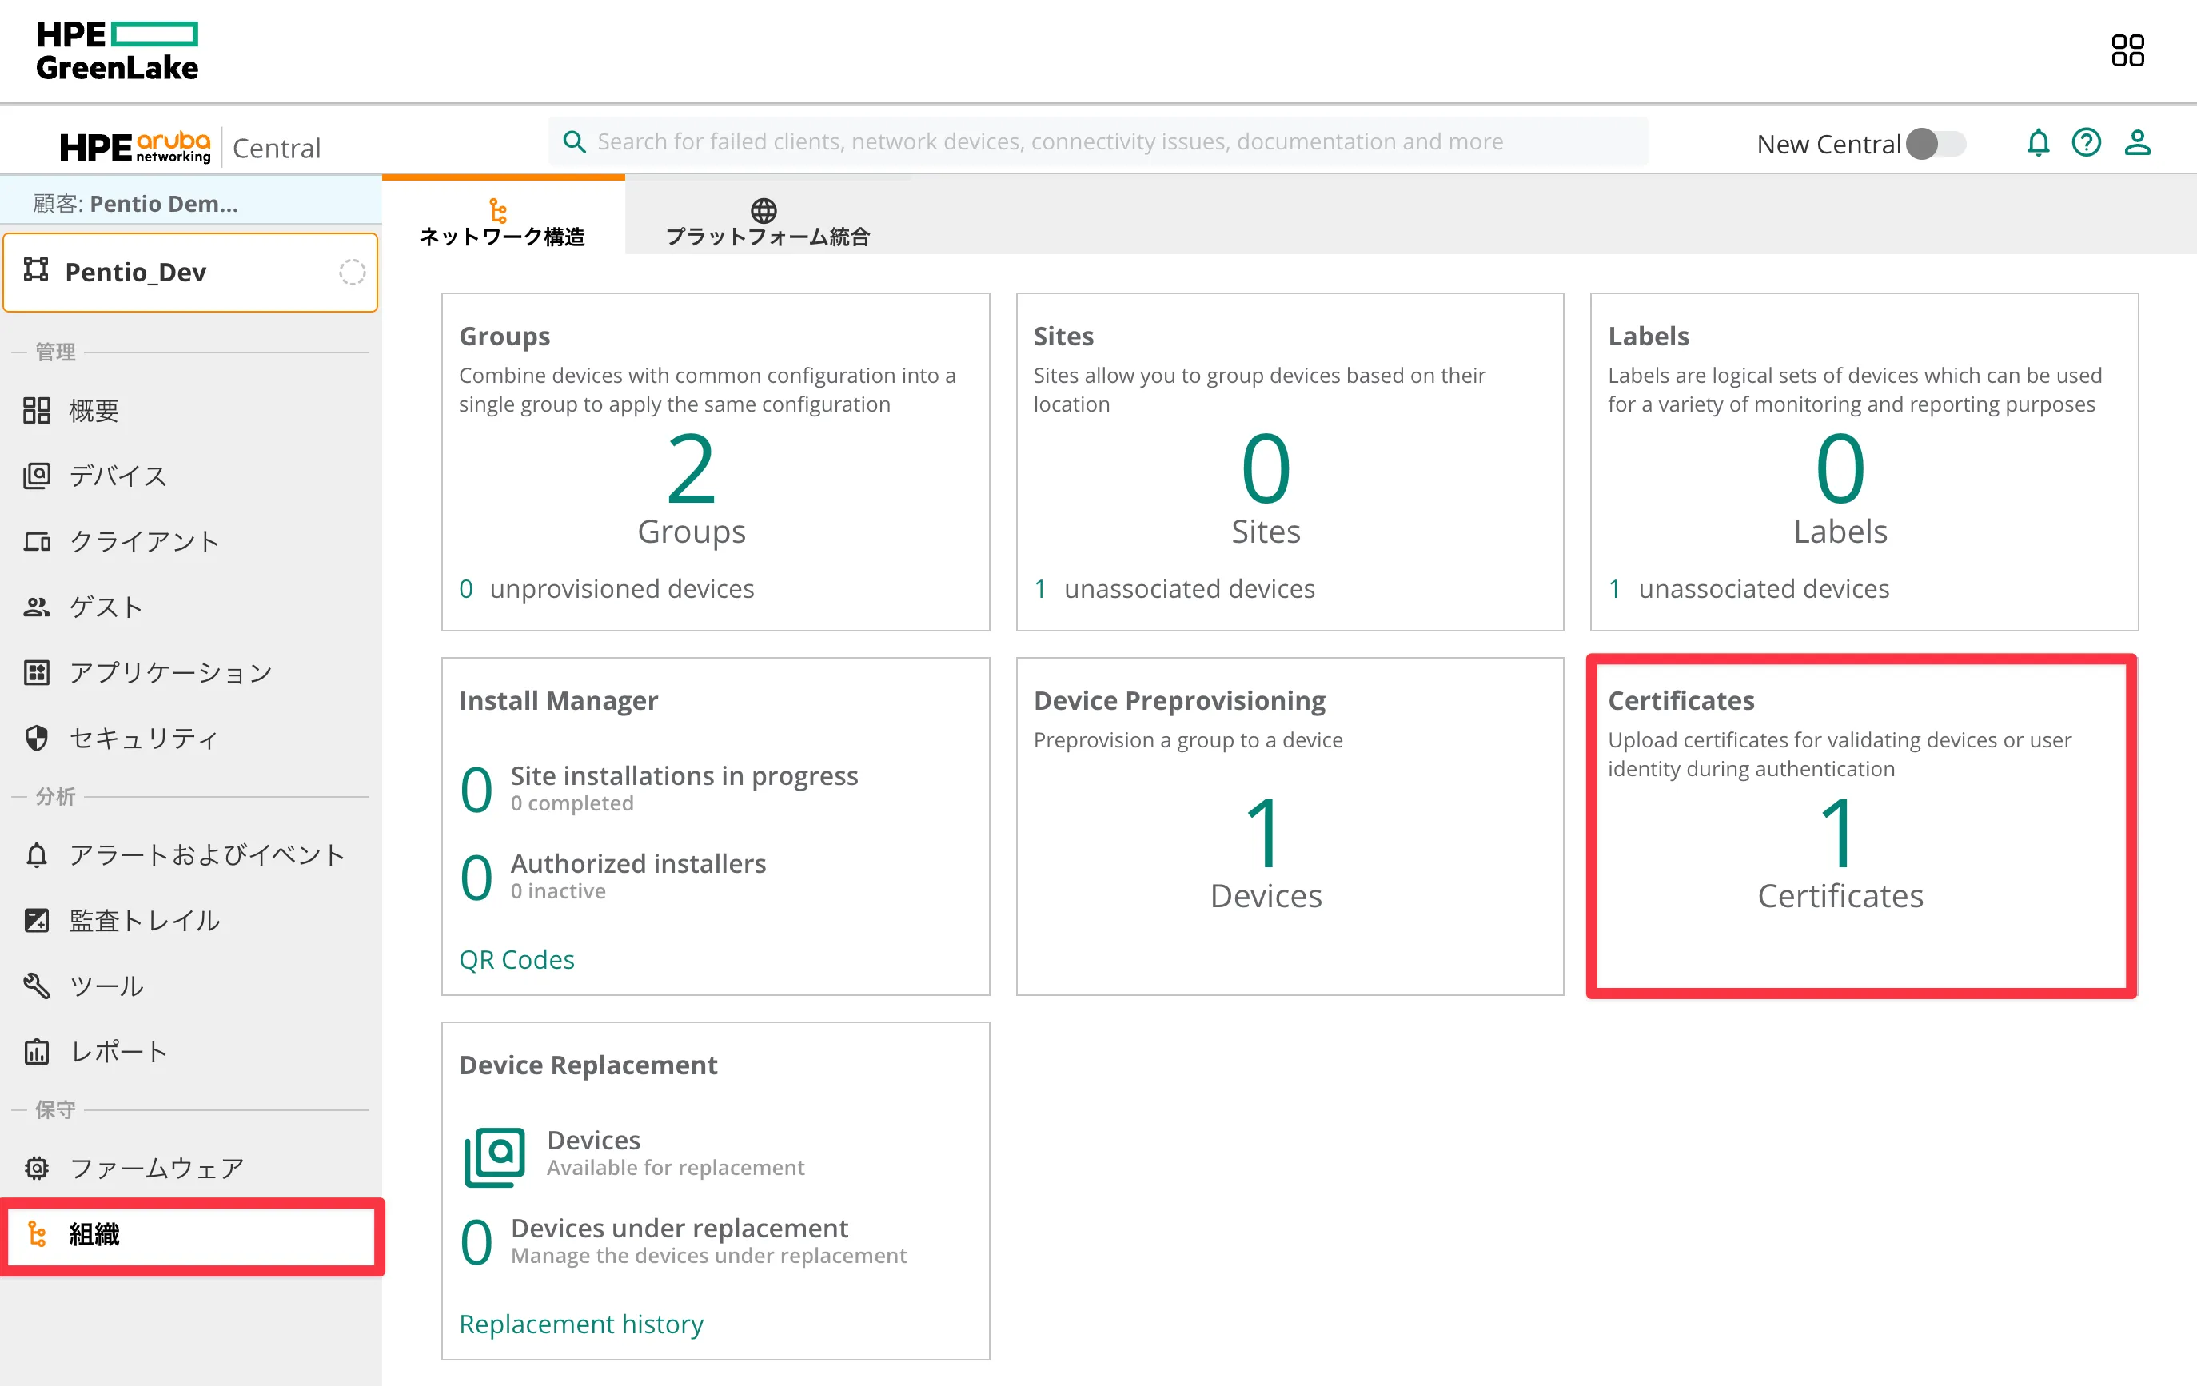Toggle the New Central switch
The height and width of the screenshot is (1386, 2197).
tap(1936, 144)
